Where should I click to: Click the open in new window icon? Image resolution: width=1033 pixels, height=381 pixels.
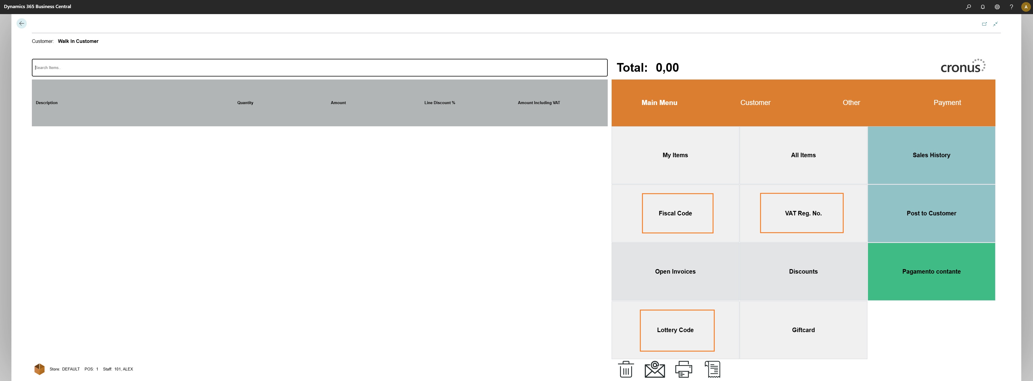click(x=984, y=24)
